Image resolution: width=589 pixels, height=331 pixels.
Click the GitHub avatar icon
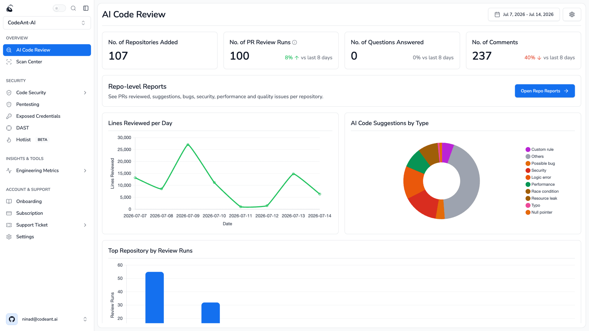(12, 319)
